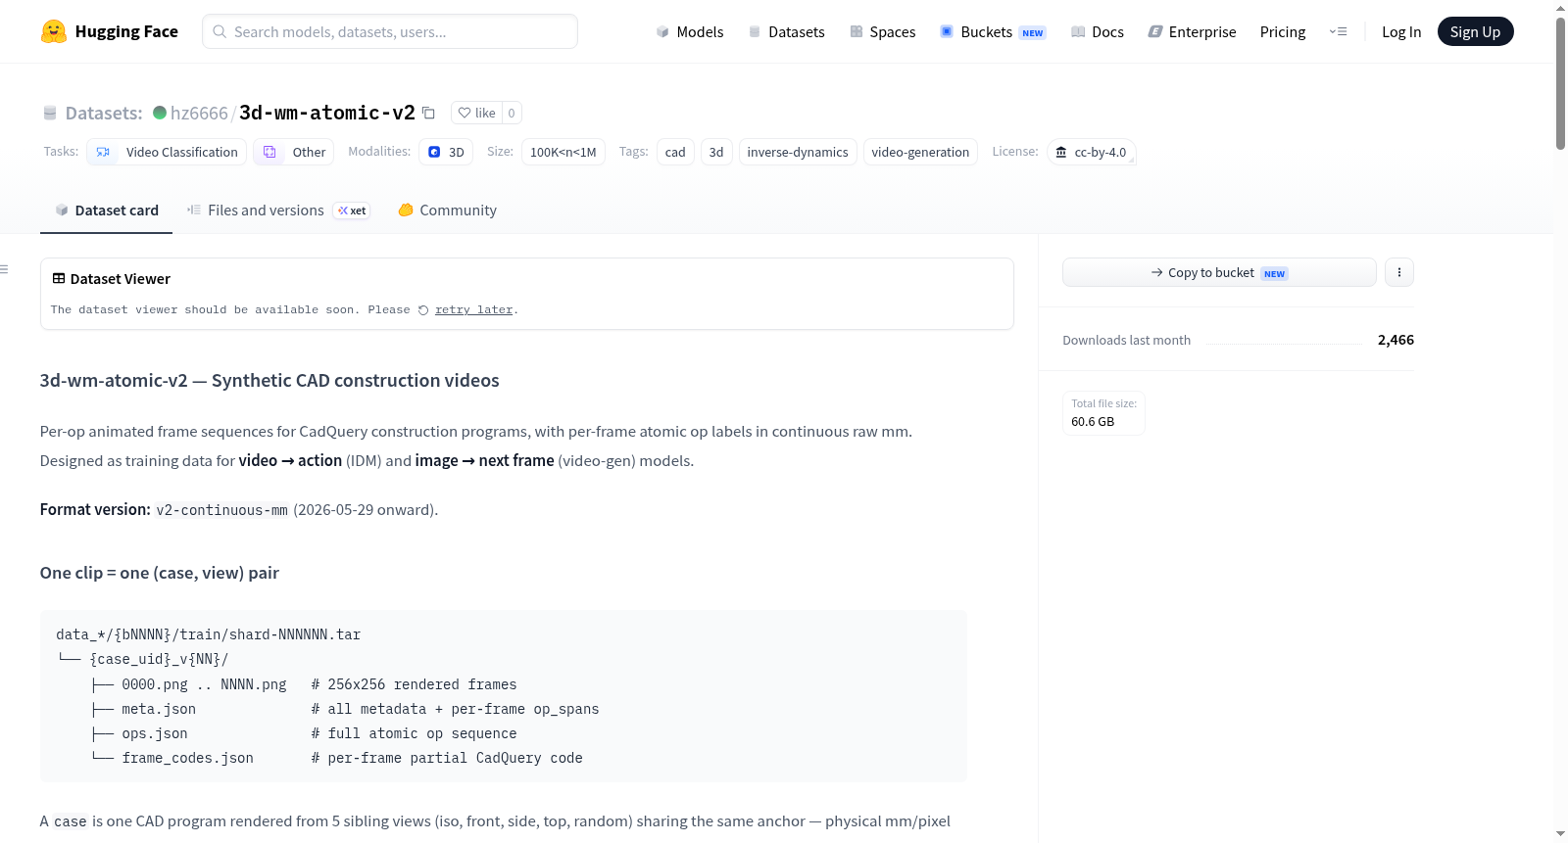Expand the navigation overflow menu icon
The image size is (1568, 843).
(x=1338, y=31)
